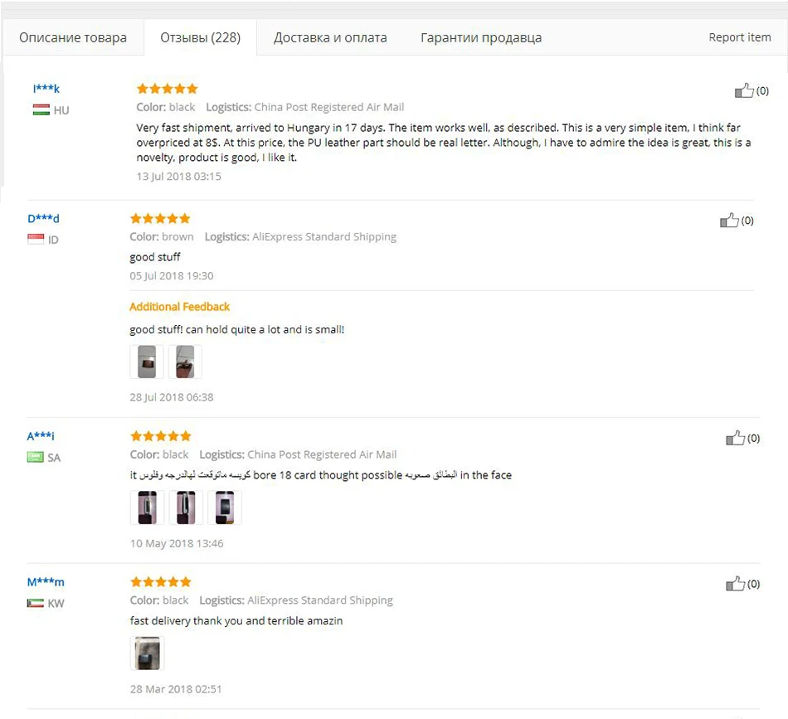Click the Indonesia flag next to ID
Viewport: 788px width, 719px height.
tap(36, 240)
